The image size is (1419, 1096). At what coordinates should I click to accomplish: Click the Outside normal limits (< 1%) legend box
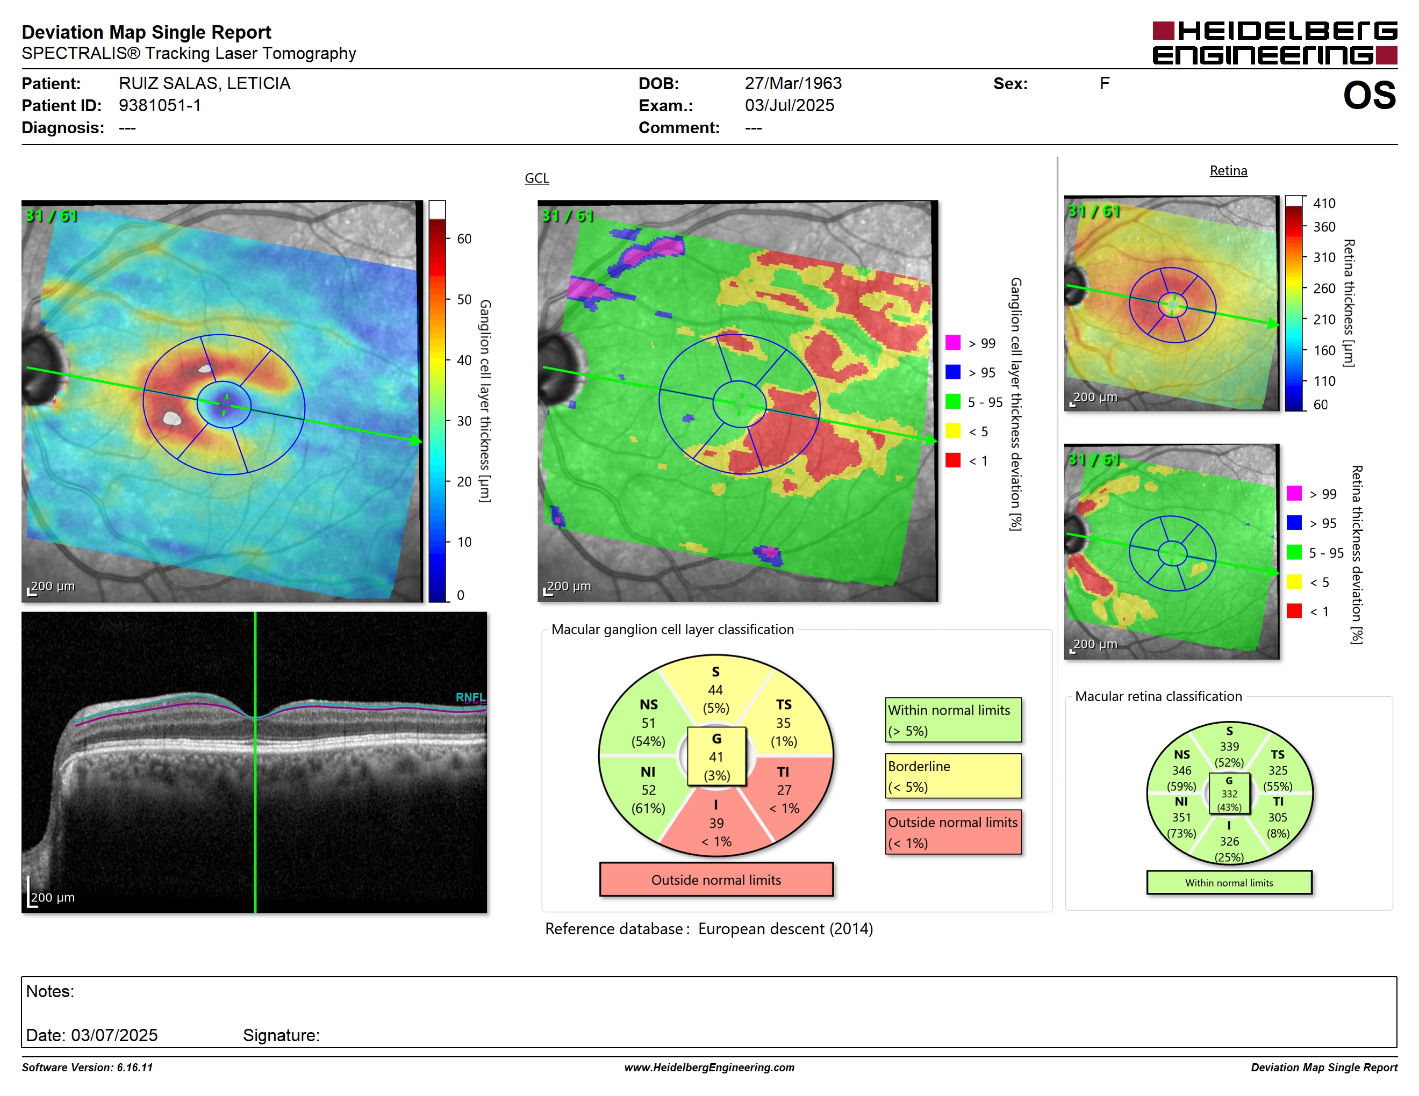click(x=953, y=832)
